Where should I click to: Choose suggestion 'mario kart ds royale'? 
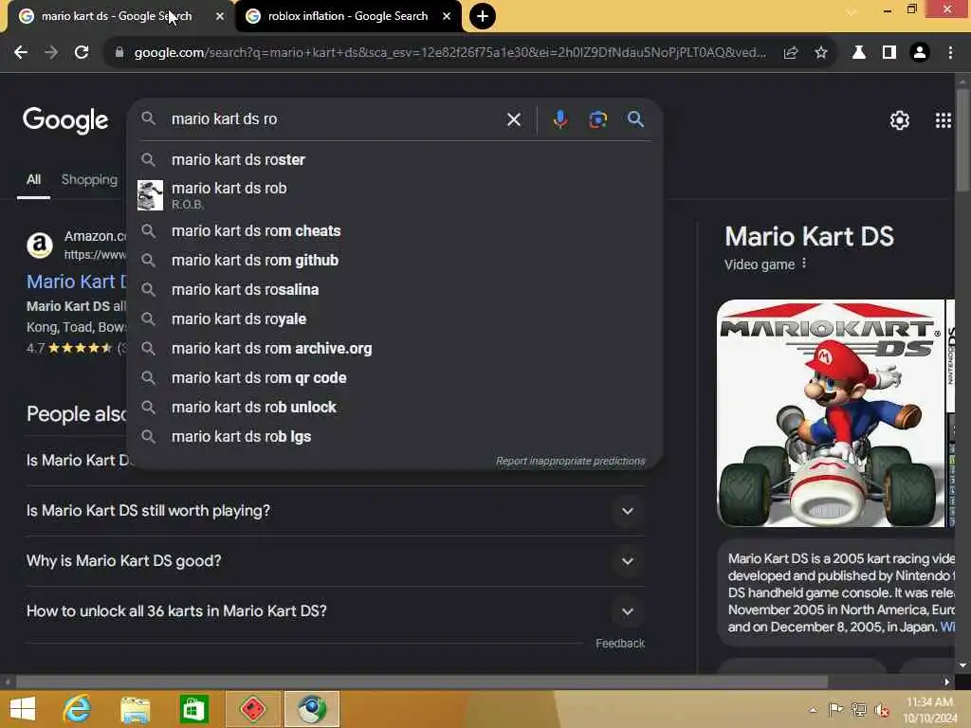pos(394,318)
